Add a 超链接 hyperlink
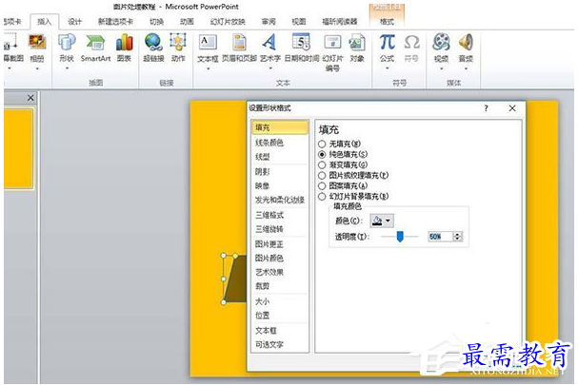Screen dimensions: 578x385 (x=153, y=48)
